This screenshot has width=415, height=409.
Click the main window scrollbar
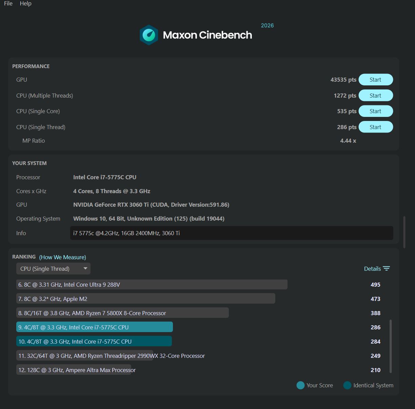click(404, 232)
